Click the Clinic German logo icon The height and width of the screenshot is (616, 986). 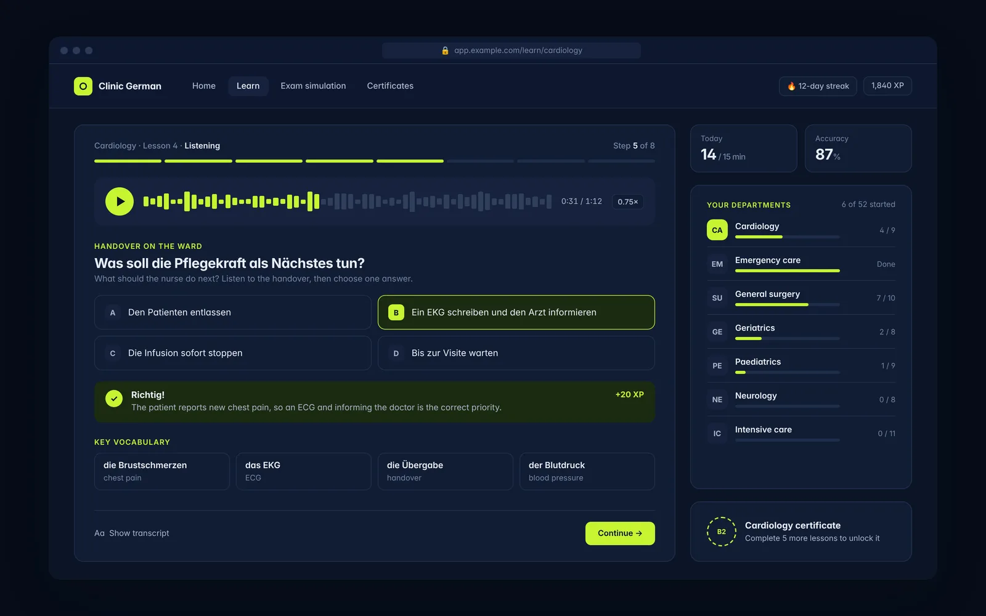(83, 86)
